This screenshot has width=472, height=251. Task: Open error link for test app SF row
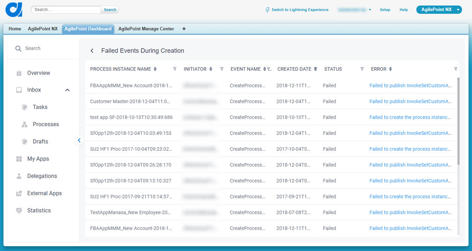point(410,117)
